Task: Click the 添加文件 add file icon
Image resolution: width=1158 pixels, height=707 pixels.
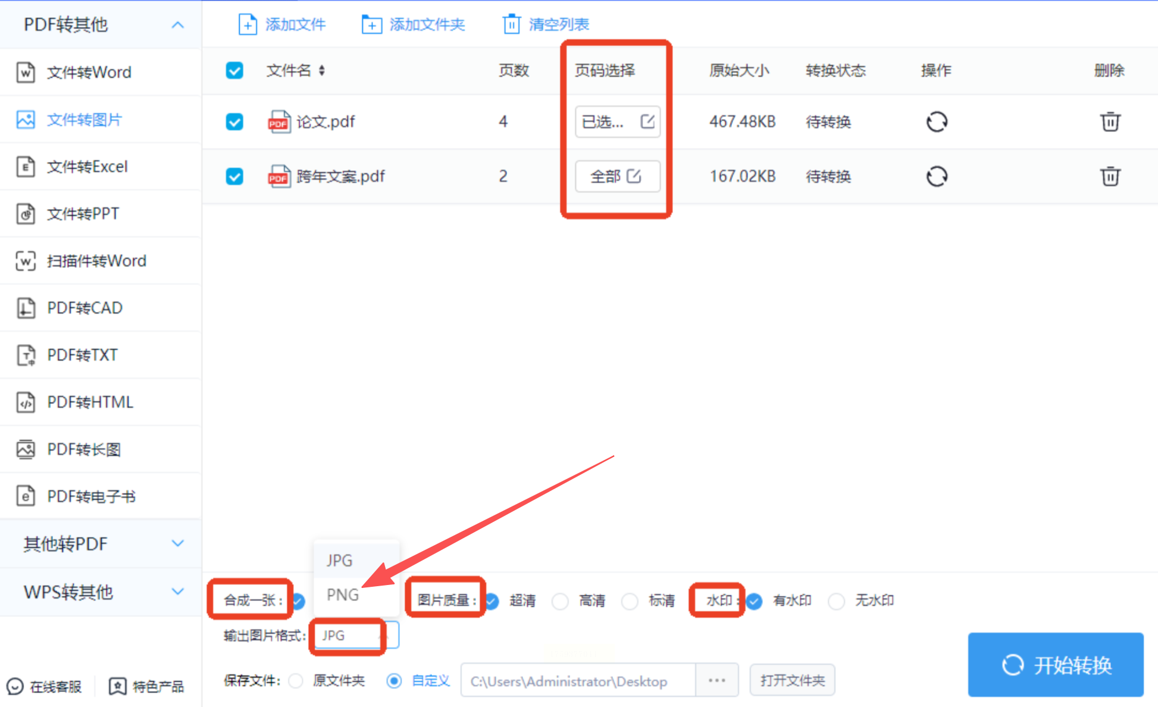Action: pyautogui.click(x=247, y=24)
